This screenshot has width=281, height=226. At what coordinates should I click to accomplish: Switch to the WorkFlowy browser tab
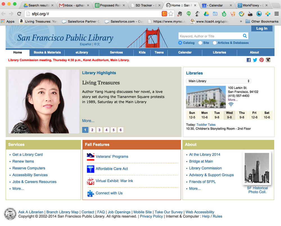[253, 5]
